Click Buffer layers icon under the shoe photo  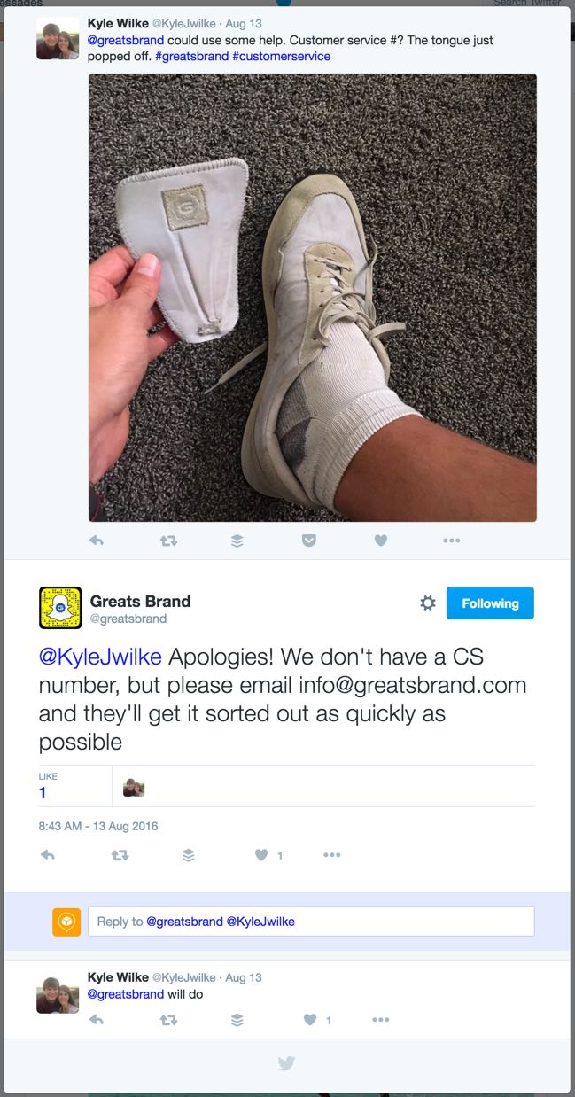pyautogui.click(x=237, y=541)
